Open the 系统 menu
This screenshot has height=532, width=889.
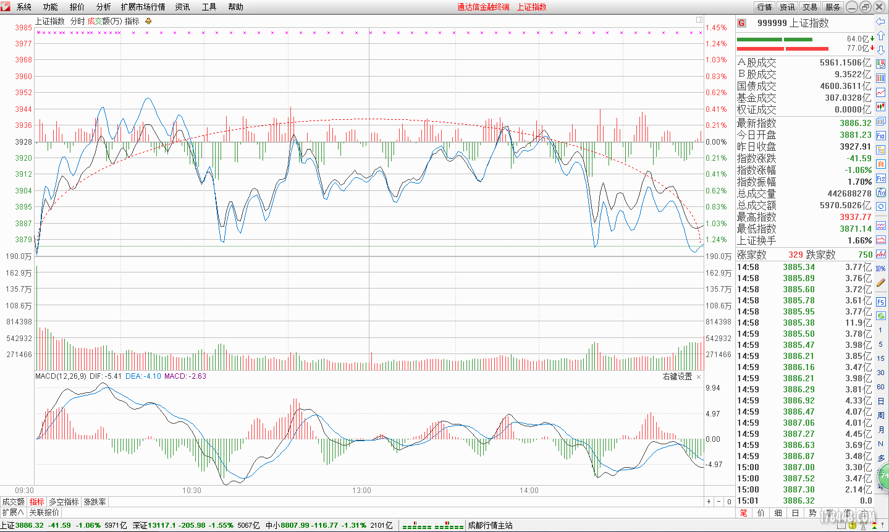click(x=24, y=7)
